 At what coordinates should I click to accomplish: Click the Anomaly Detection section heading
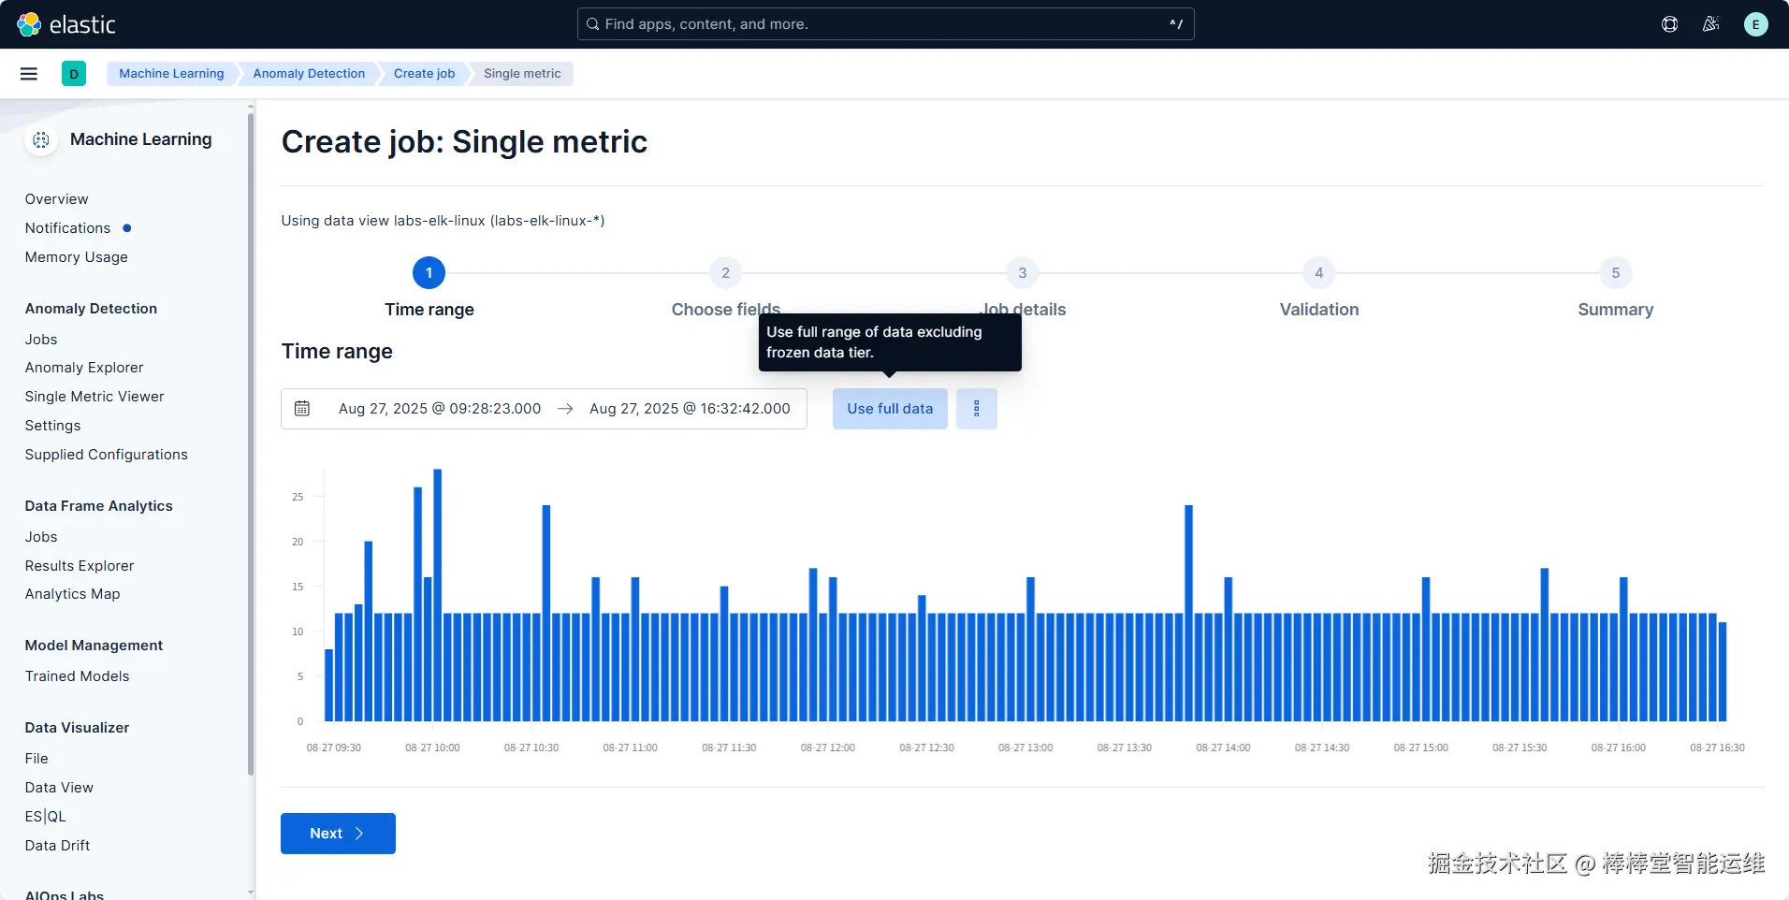click(91, 309)
